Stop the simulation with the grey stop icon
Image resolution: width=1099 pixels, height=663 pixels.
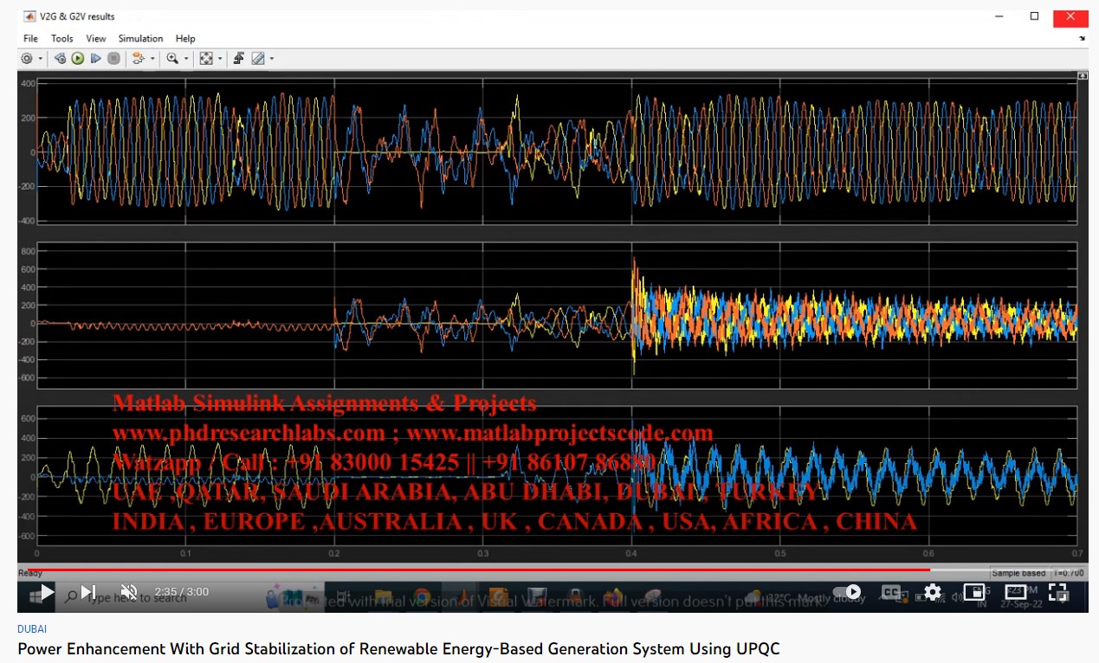click(113, 59)
